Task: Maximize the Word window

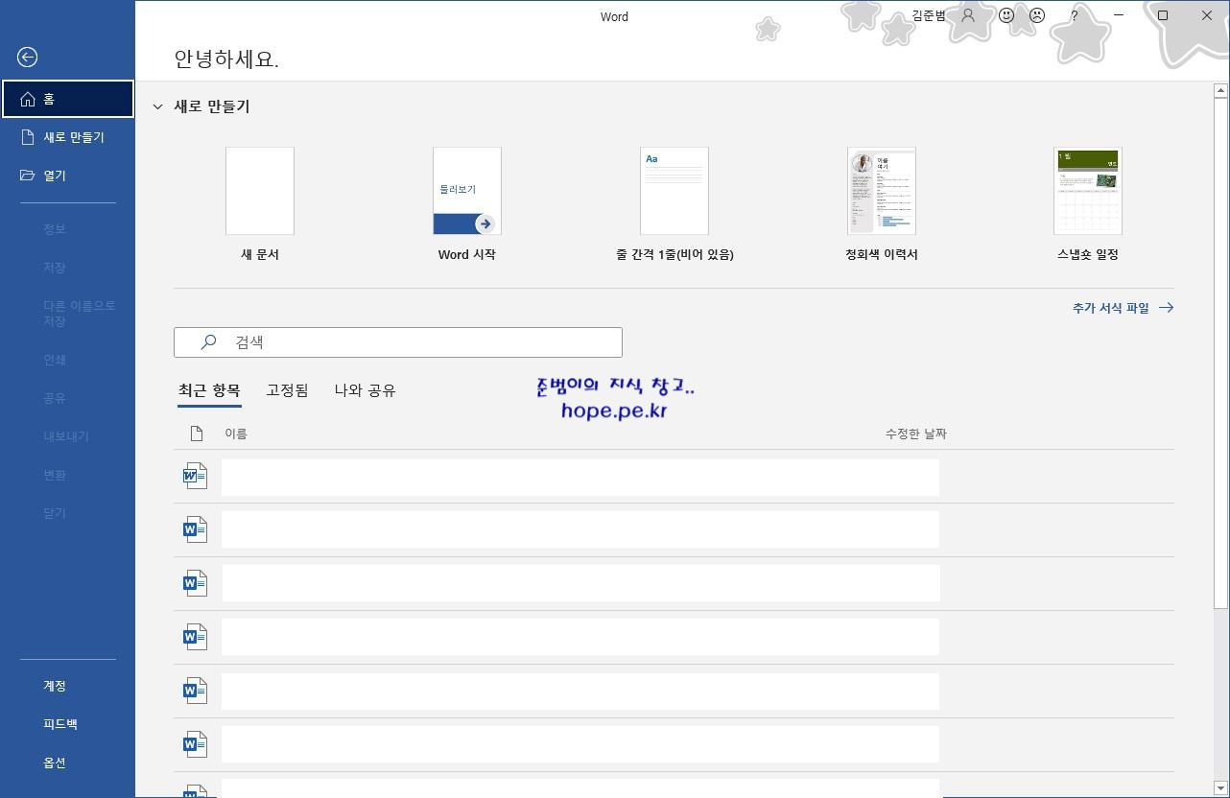Action: (x=1163, y=15)
